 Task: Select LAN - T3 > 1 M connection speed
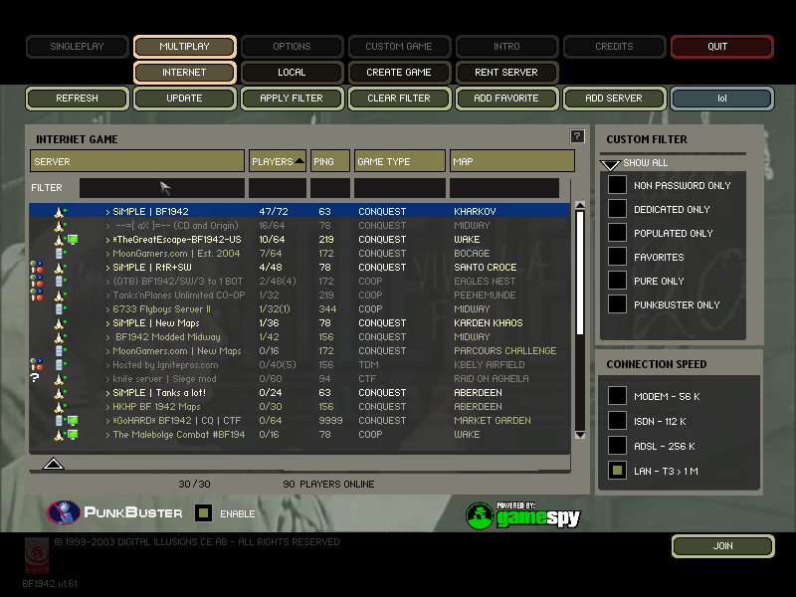click(617, 470)
